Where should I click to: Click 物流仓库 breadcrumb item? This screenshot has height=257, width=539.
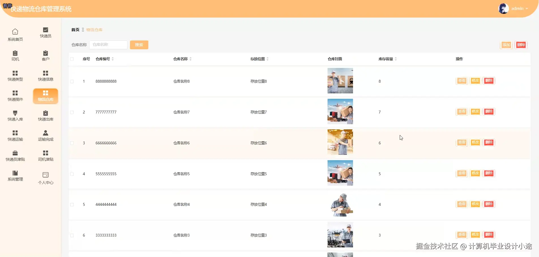pos(94,30)
